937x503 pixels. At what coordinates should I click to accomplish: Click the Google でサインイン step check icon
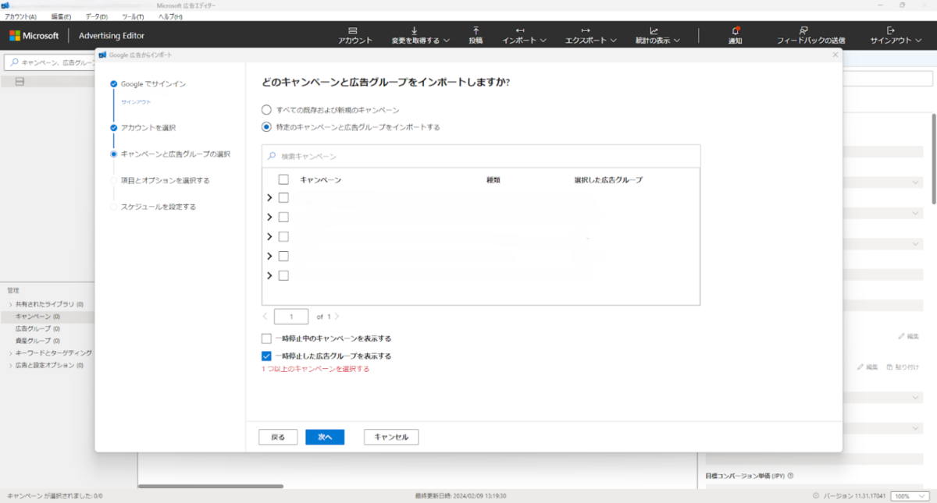click(114, 83)
